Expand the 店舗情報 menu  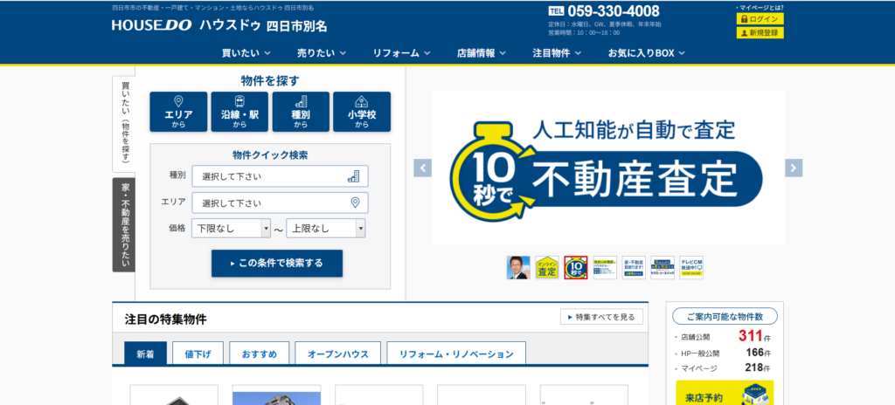click(x=482, y=53)
